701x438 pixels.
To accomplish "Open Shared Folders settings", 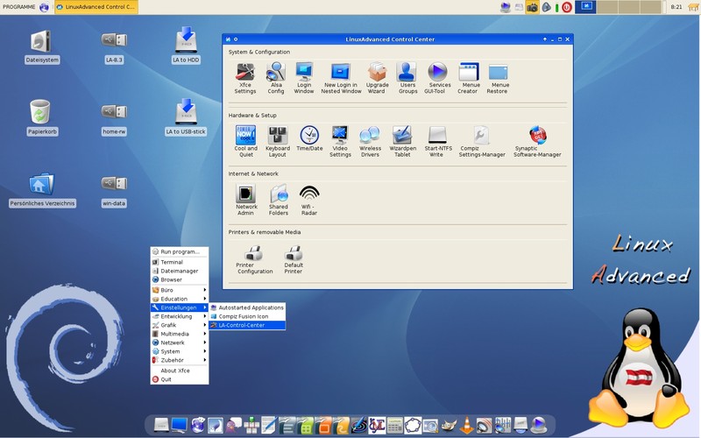I will coord(279,200).
